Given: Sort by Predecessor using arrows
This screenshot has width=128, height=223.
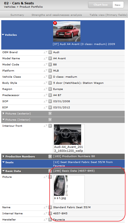Looking at the screenshot, I should [x=46, y=95].
